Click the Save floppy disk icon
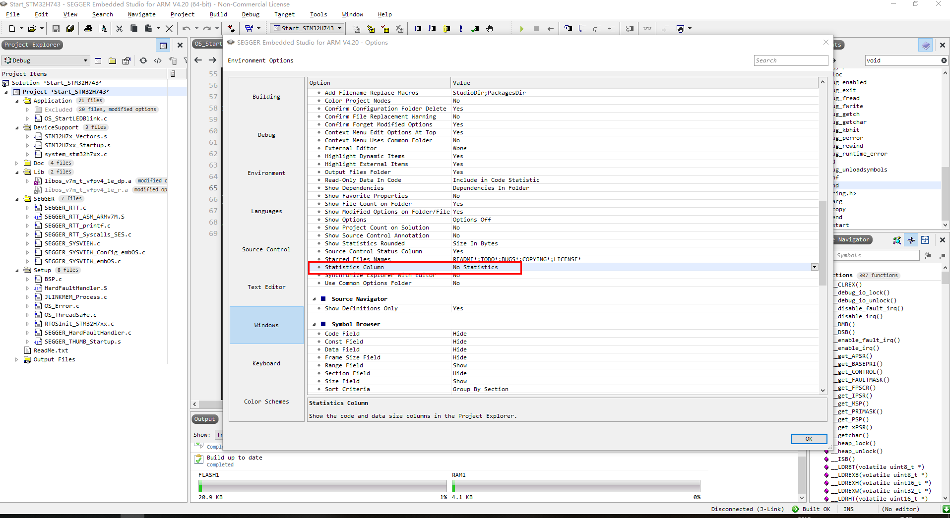Screen dimensions: 950x518 (x=56, y=29)
